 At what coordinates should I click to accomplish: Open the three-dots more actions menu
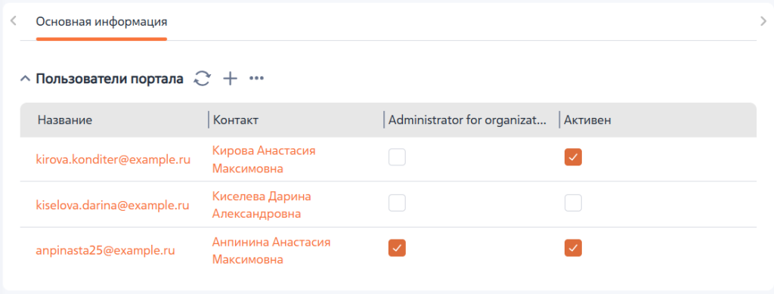click(257, 79)
